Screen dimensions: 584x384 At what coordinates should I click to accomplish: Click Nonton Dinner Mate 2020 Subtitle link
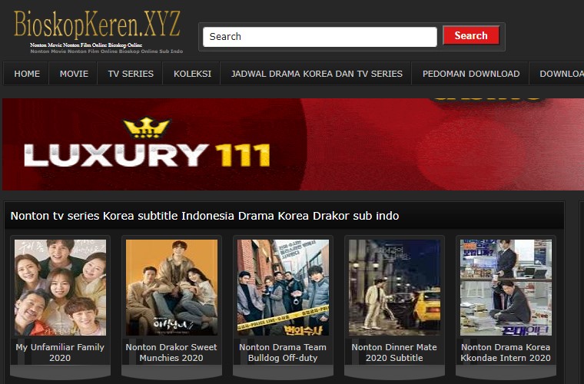pyautogui.click(x=394, y=353)
